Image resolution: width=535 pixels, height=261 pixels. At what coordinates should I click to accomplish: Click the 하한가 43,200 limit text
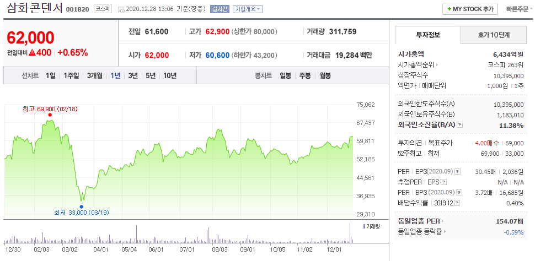click(x=254, y=55)
